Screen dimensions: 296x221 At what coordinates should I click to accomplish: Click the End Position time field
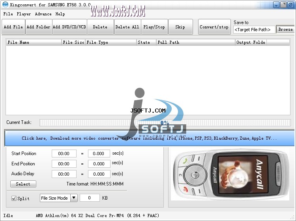64,164
